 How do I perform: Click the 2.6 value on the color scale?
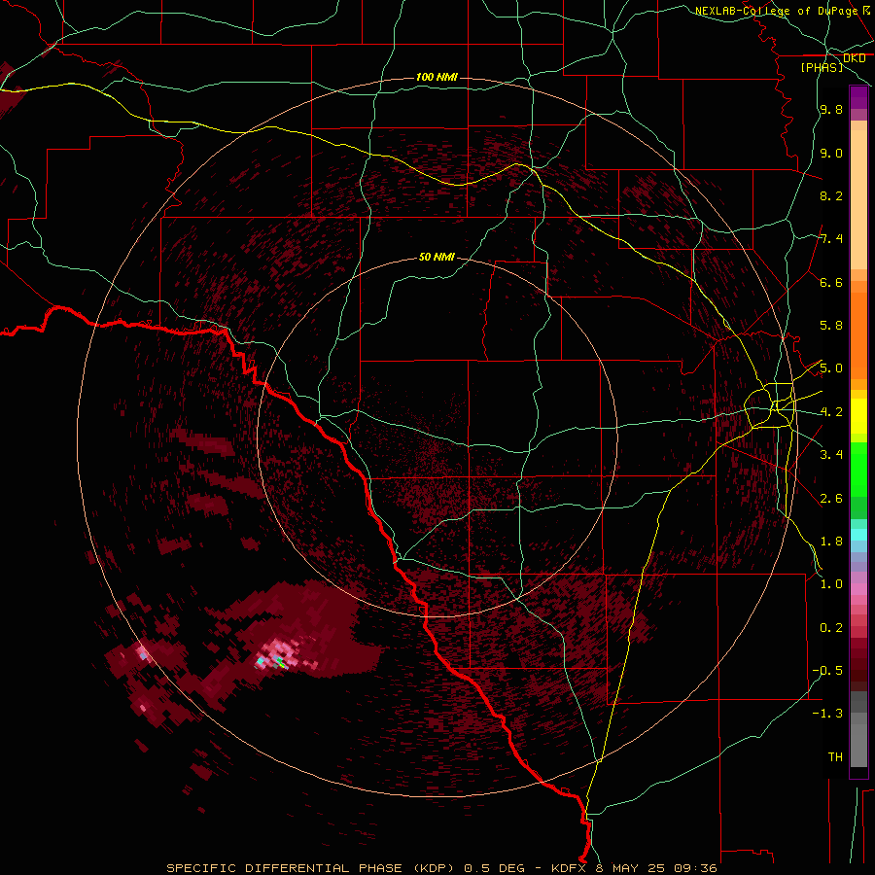tap(831, 499)
